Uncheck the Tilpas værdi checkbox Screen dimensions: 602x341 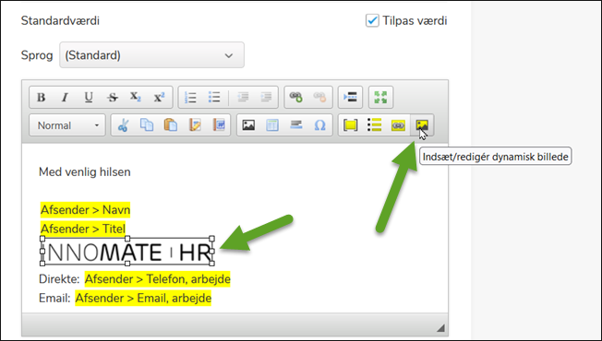[372, 20]
